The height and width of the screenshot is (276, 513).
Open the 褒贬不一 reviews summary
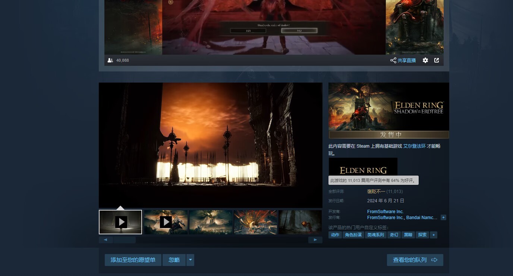point(376,192)
